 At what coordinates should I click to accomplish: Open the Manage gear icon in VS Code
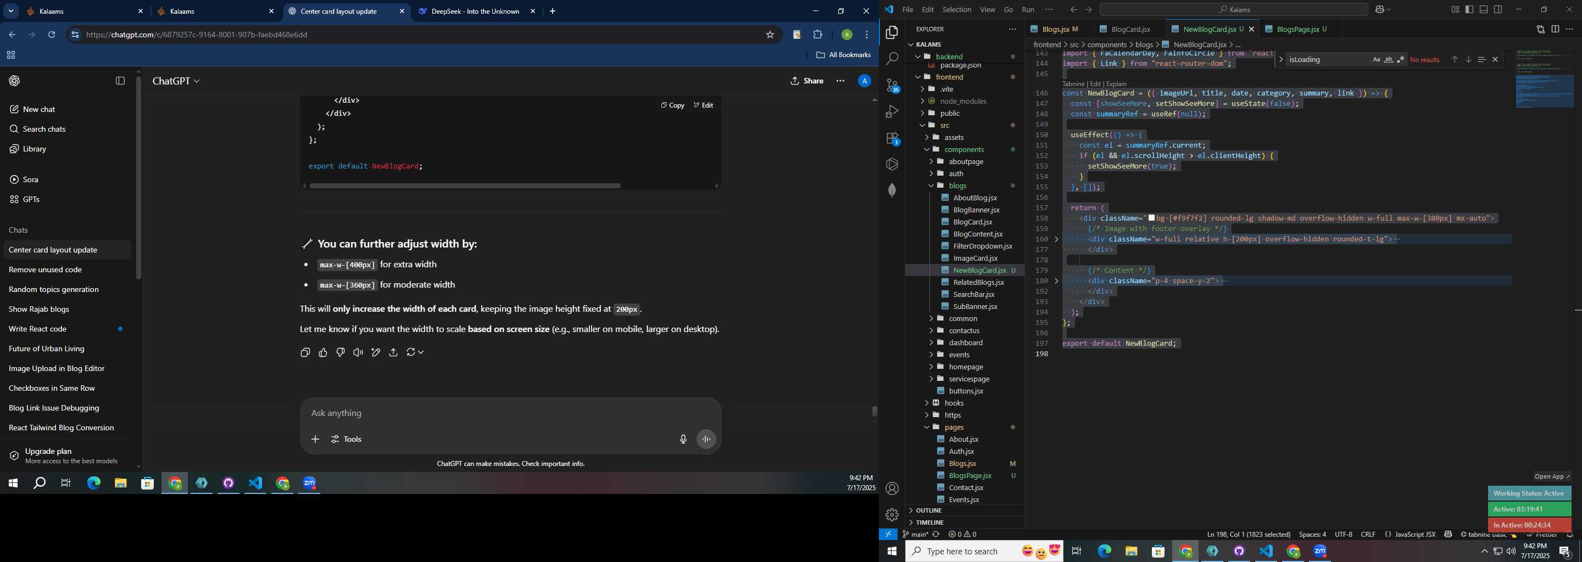click(892, 515)
